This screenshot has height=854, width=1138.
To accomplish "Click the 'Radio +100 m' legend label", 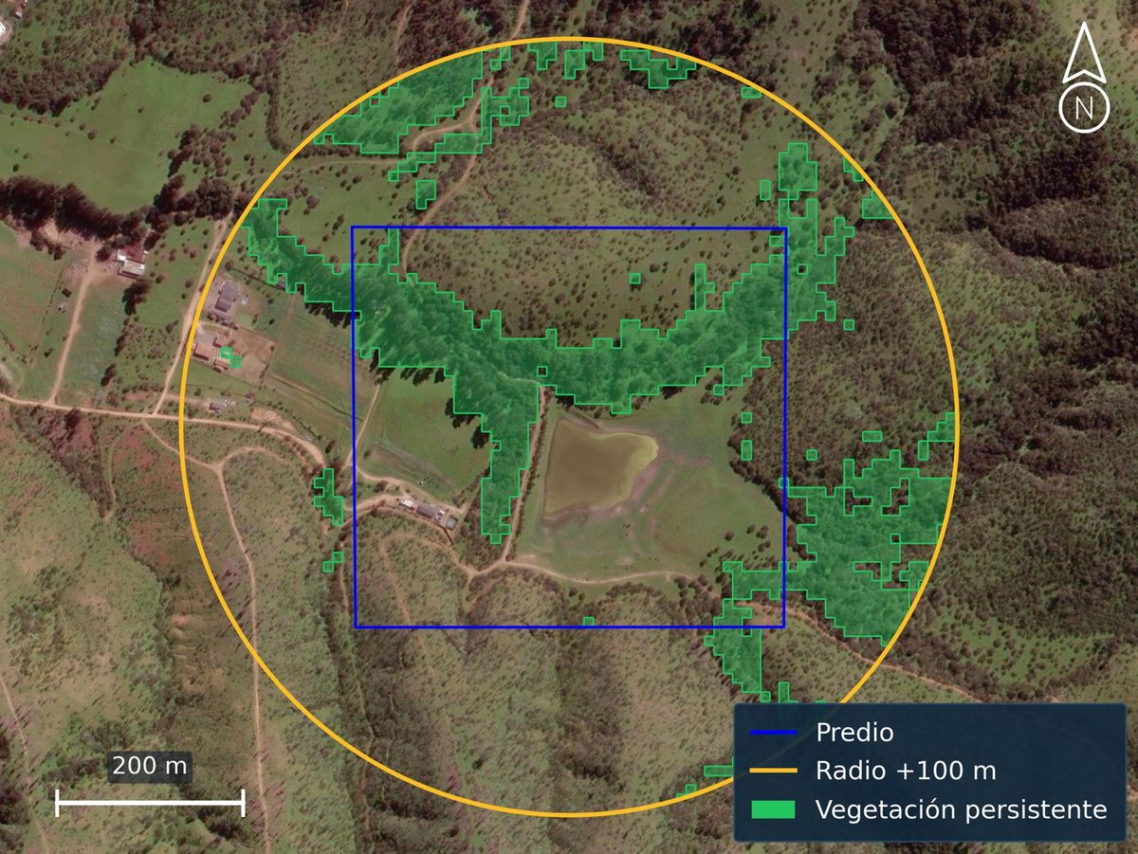I will click(906, 771).
